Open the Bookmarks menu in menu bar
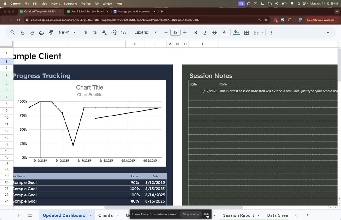The width and height of the screenshot is (341, 220). point(71,4)
